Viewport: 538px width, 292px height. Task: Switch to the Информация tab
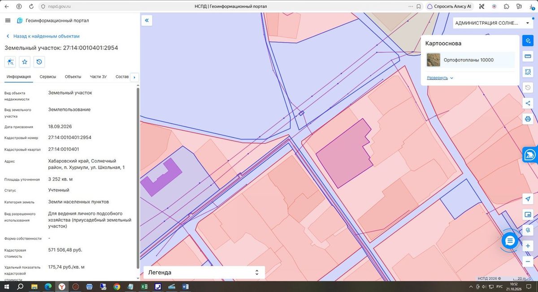(x=18, y=77)
